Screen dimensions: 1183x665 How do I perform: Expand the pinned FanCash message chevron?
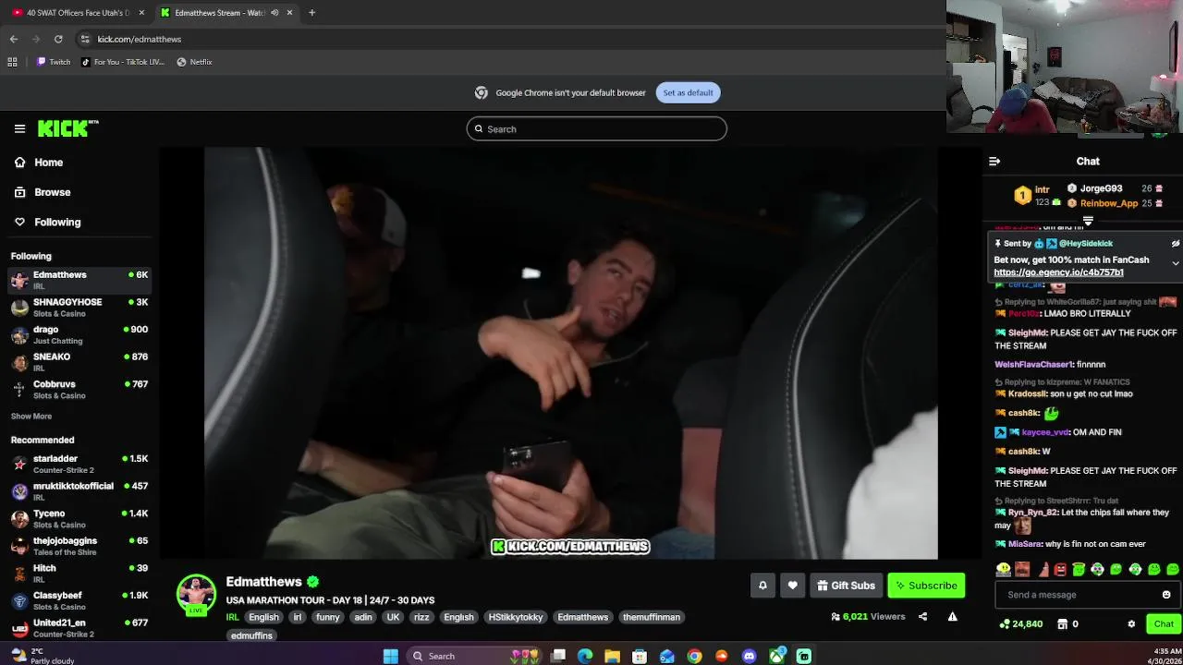click(x=1175, y=263)
